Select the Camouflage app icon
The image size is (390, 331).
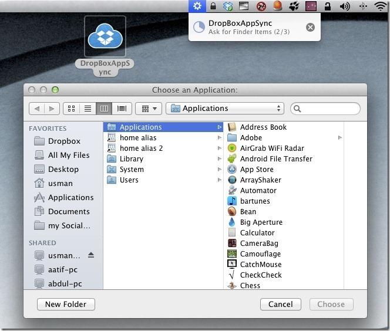232,254
